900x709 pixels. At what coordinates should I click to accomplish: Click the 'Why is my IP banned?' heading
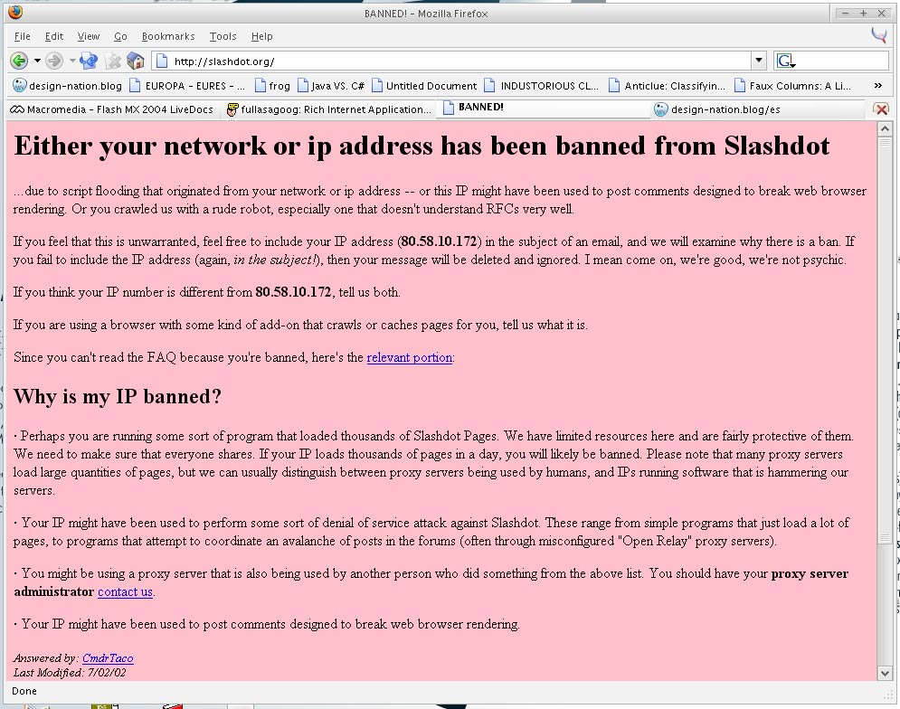pos(118,397)
